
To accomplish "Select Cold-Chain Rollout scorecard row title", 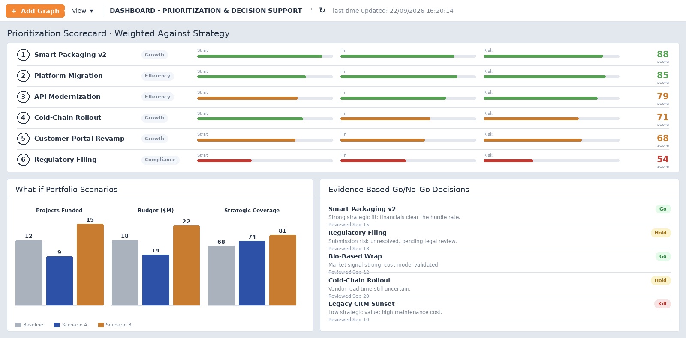I will [68, 118].
